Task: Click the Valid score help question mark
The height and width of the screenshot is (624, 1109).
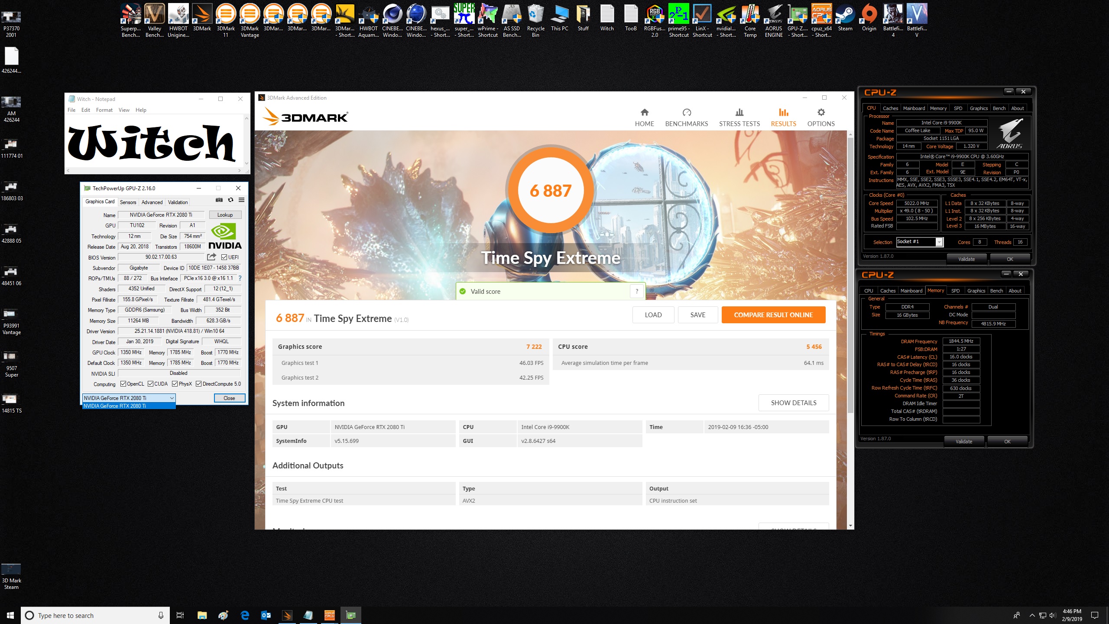Action: coord(637,291)
